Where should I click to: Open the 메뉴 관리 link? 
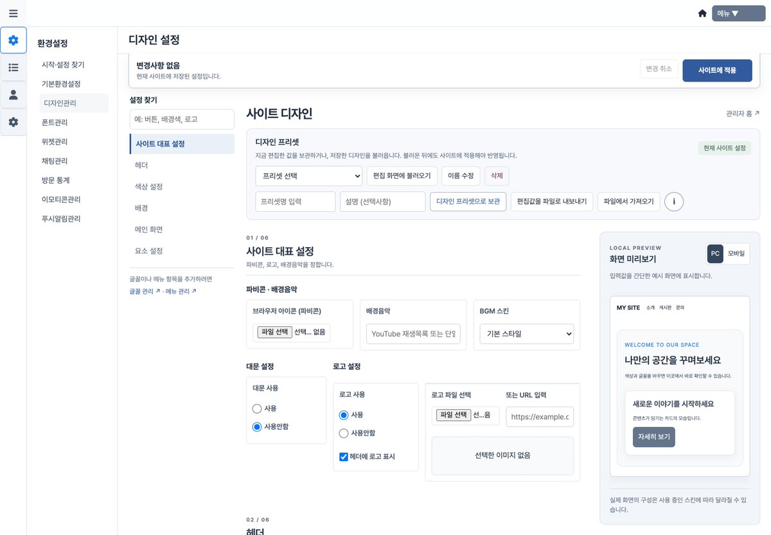181,291
